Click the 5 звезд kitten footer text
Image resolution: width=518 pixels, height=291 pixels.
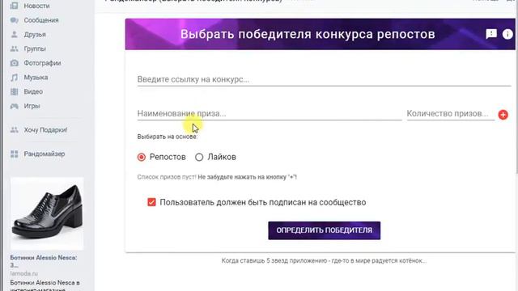[x=324, y=260]
